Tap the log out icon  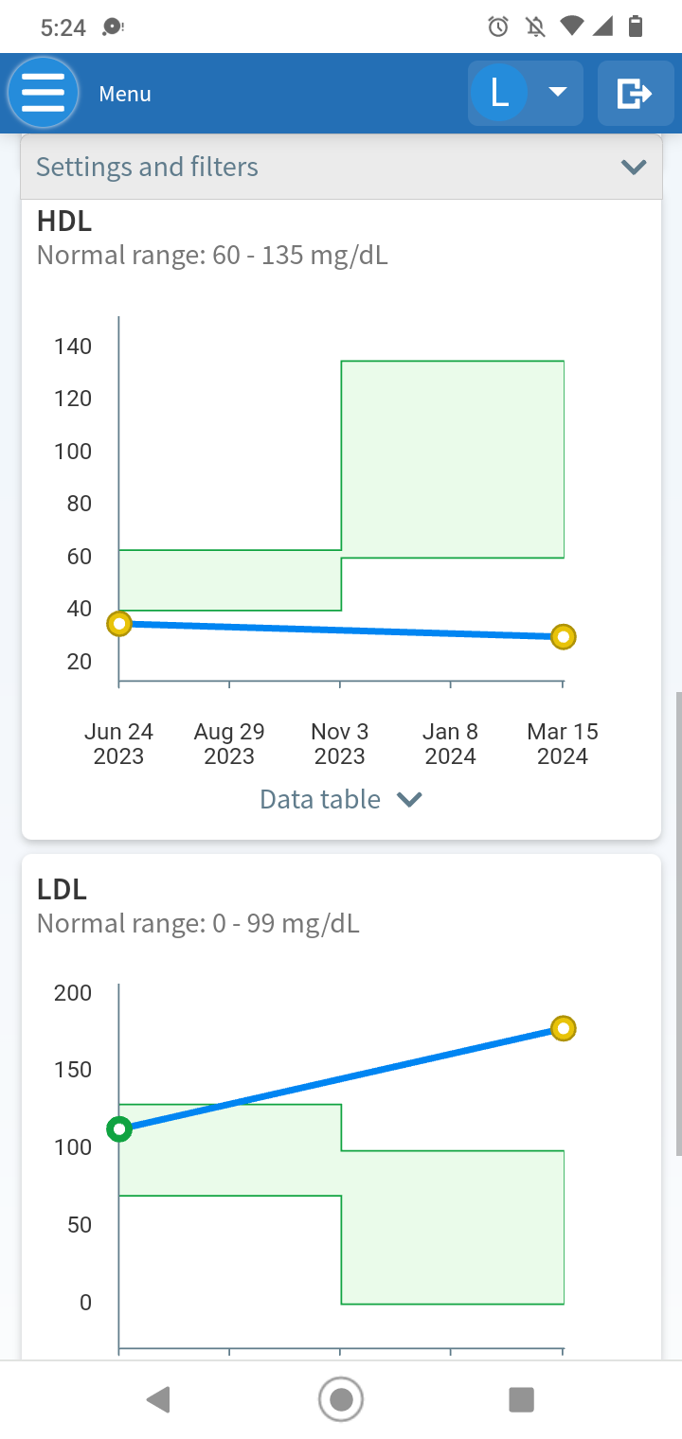pos(635,93)
